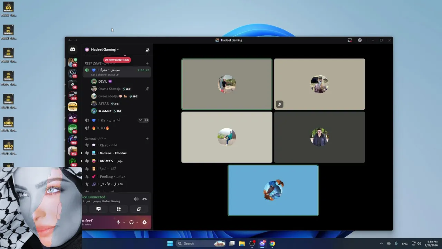The width and height of the screenshot is (442, 249).
Task: Open the MEMES channel
Action: [x=117, y=161]
